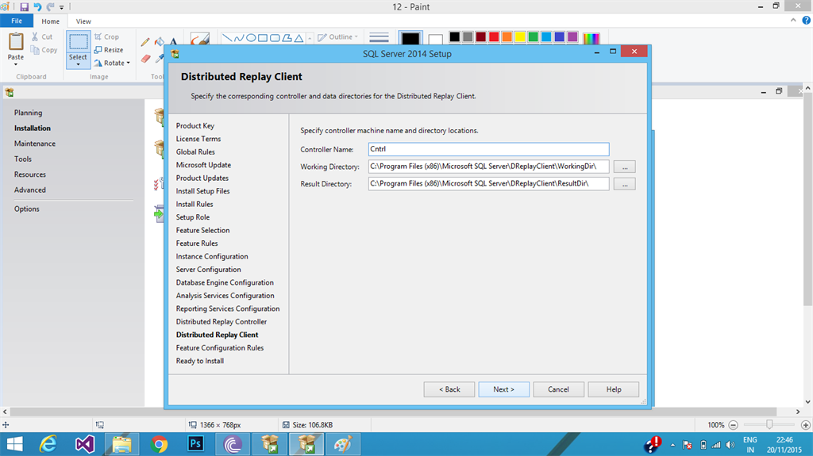813x456 pixels.
Task: Open the line Size thickness selector
Action: 379,38
